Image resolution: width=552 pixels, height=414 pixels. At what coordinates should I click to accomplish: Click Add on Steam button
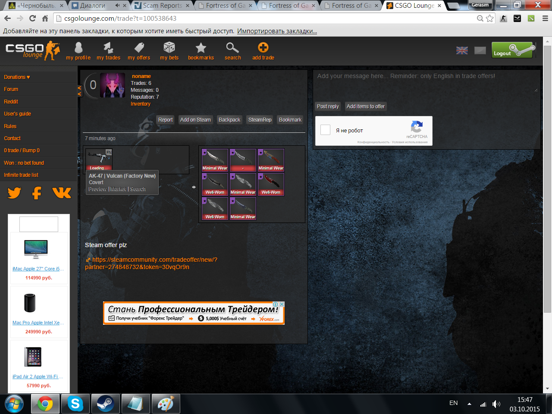pyautogui.click(x=195, y=120)
